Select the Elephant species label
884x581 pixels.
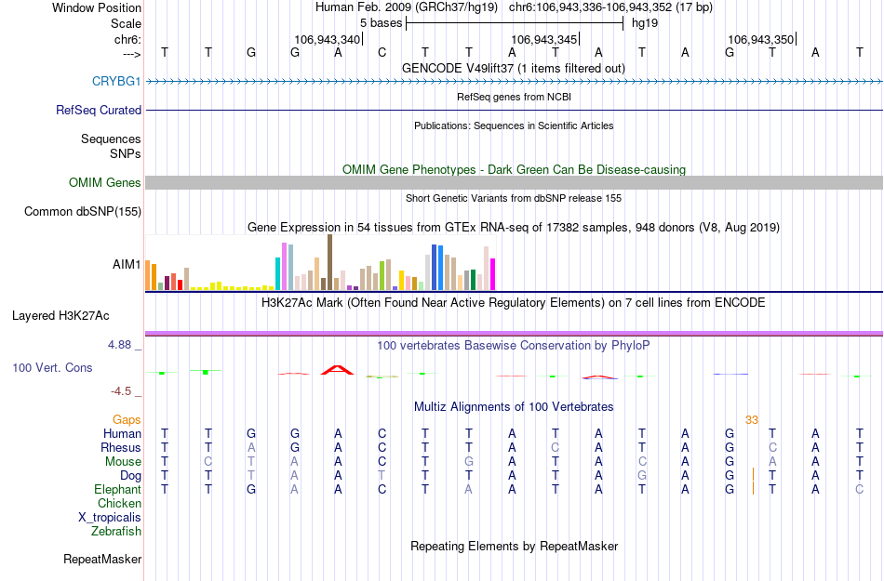118,490
